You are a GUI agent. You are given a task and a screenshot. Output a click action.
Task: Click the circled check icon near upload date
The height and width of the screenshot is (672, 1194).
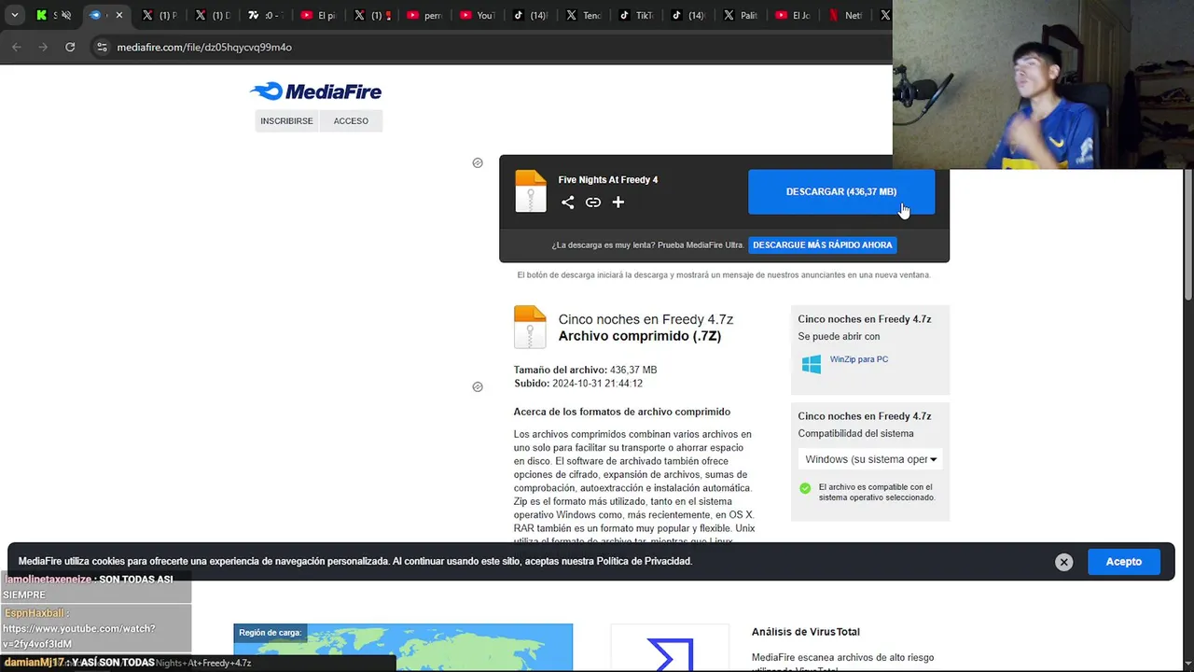click(478, 386)
